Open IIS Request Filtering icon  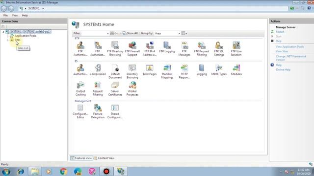coord(98,89)
